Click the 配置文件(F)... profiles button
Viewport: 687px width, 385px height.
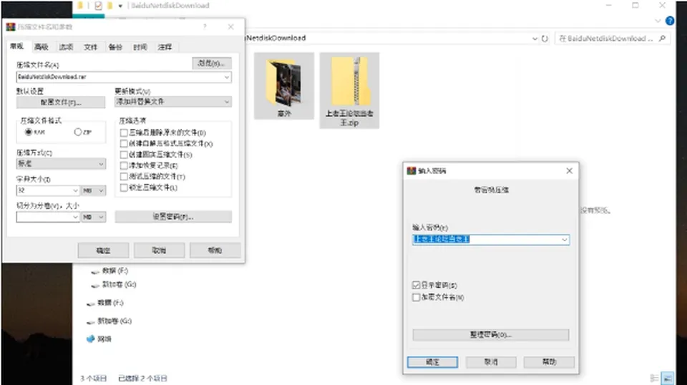pyautogui.click(x=60, y=102)
